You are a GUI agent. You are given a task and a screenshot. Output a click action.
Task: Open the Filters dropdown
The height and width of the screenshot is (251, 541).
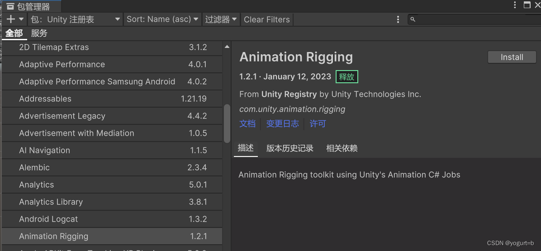221,19
